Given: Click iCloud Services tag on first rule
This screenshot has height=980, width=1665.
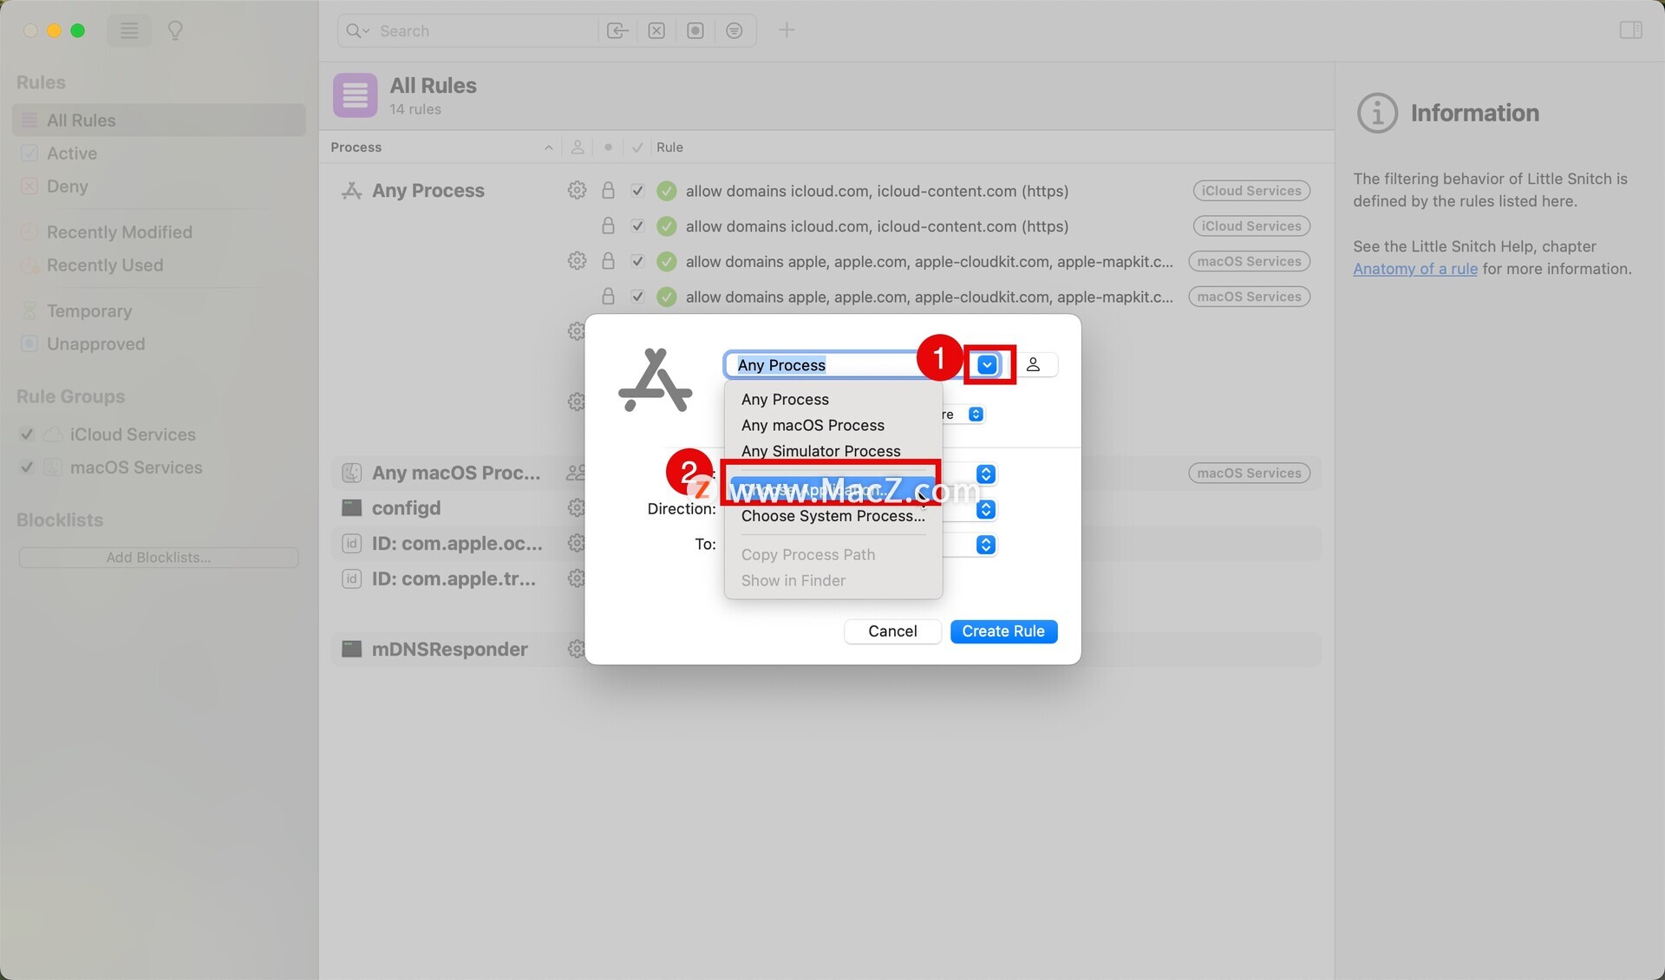Looking at the screenshot, I should 1250,191.
